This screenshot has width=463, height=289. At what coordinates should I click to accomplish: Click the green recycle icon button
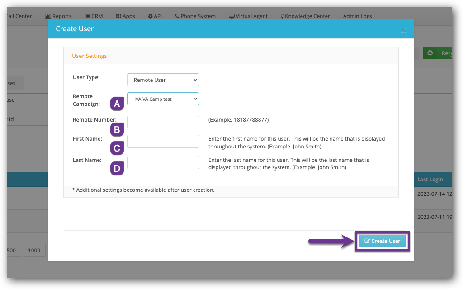coord(430,53)
